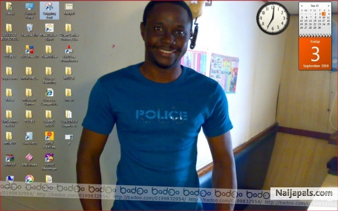The image size is (338, 211).
Task: Launch the WinRAR shortcut
Action: [10, 160]
